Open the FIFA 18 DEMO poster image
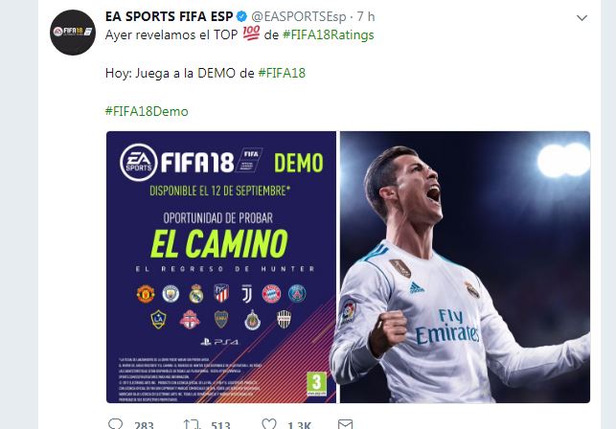 click(x=221, y=267)
